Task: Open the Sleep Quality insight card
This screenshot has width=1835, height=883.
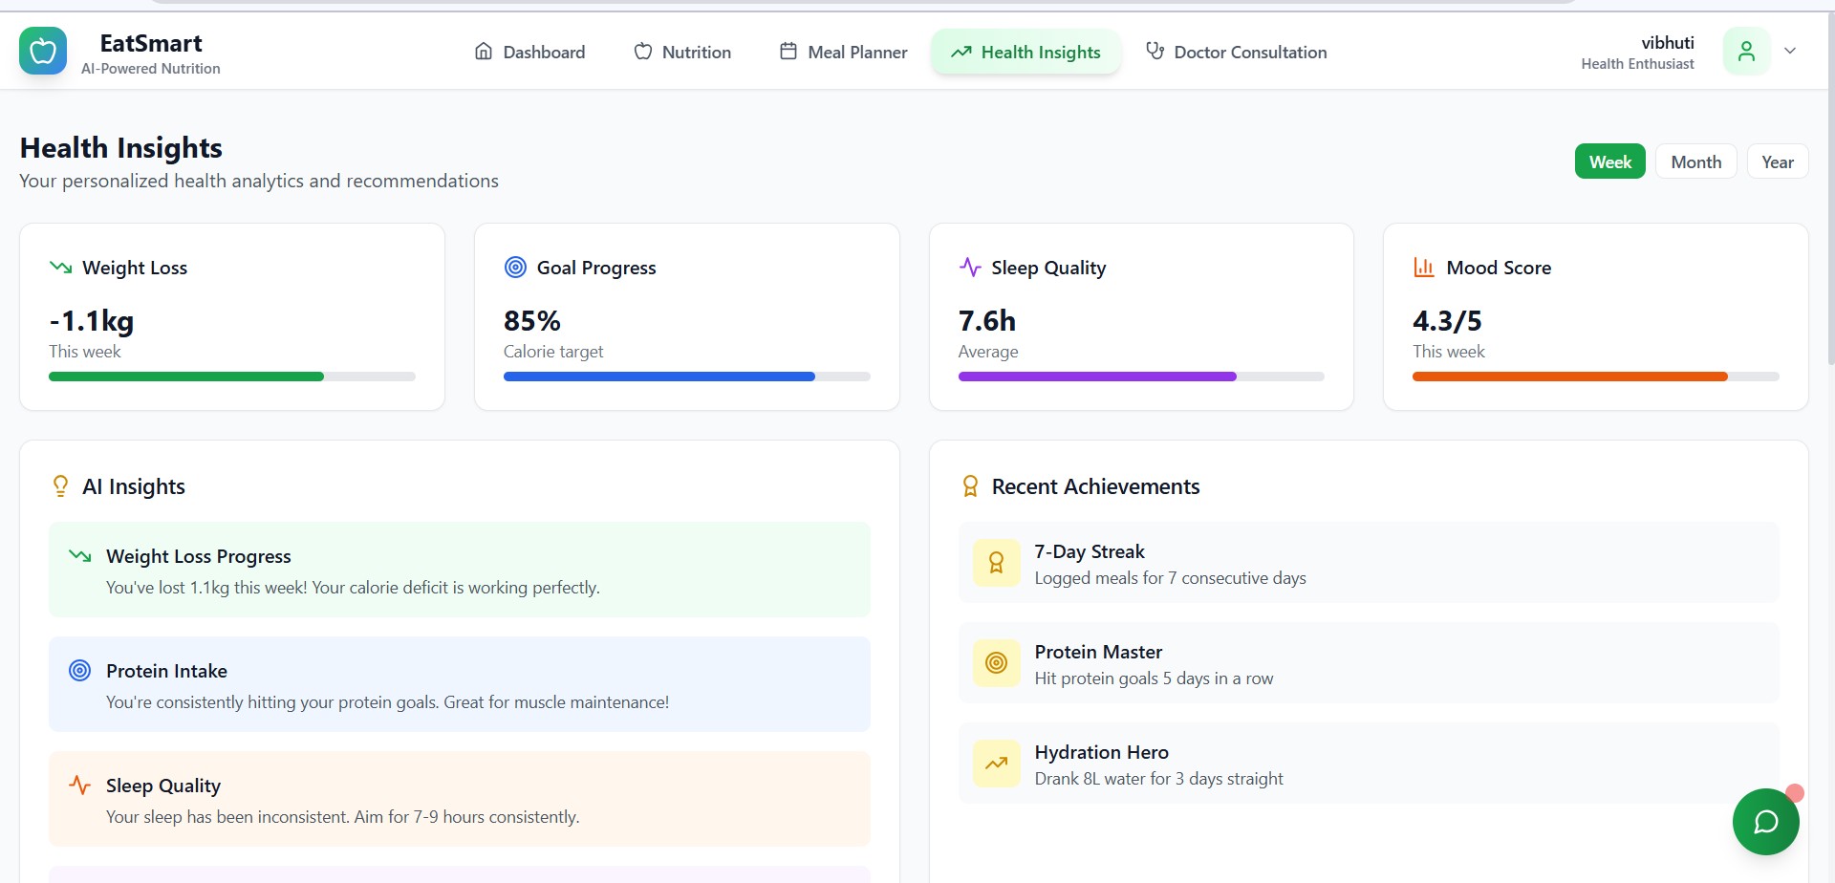Action: coord(460,799)
